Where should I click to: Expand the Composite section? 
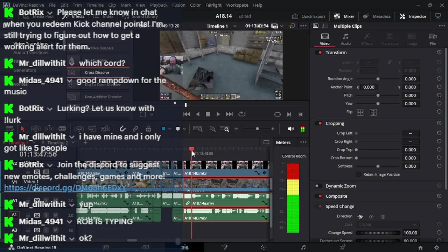[336, 196]
